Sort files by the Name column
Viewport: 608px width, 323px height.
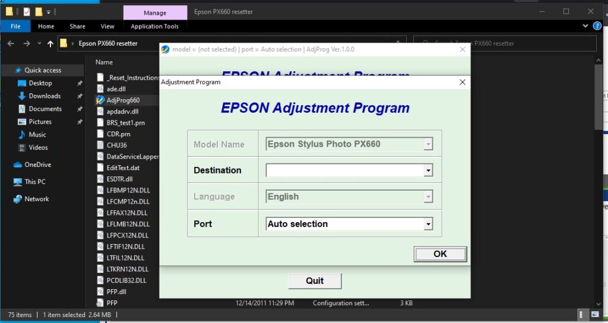tap(104, 62)
